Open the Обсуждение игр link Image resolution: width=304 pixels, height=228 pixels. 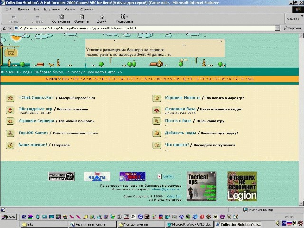coord(36,109)
